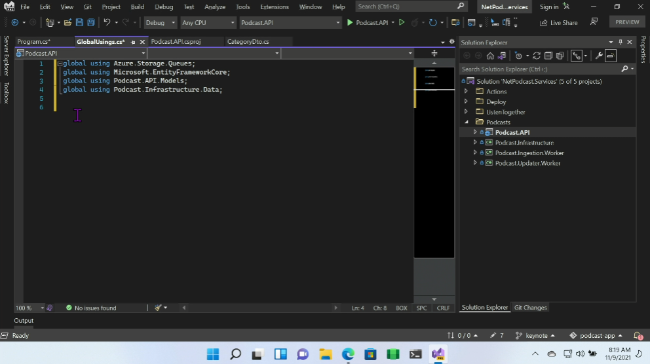The image size is (650, 364).
Task: Click the Save All toolbar icon
Action: (90, 22)
